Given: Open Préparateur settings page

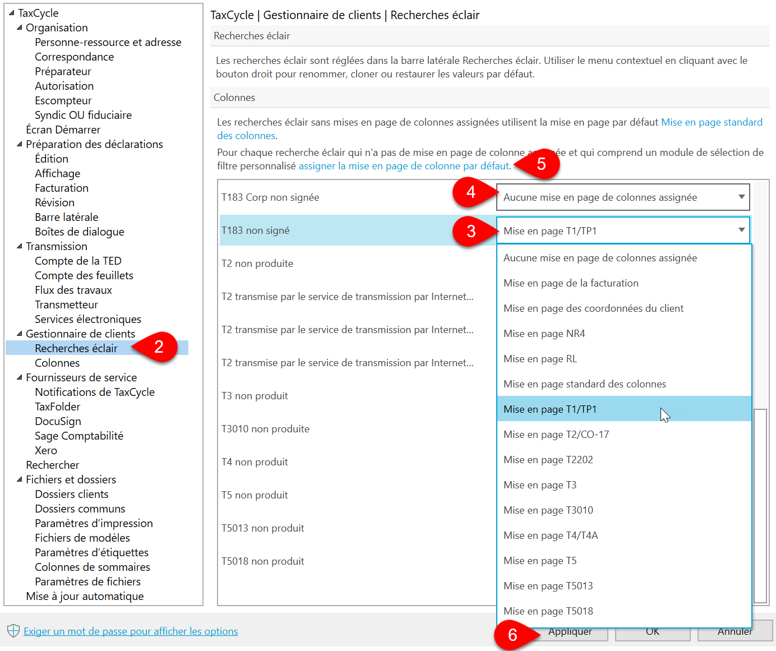Looking at the screenshot, I should pyautogui.click(x=63, y=71).
